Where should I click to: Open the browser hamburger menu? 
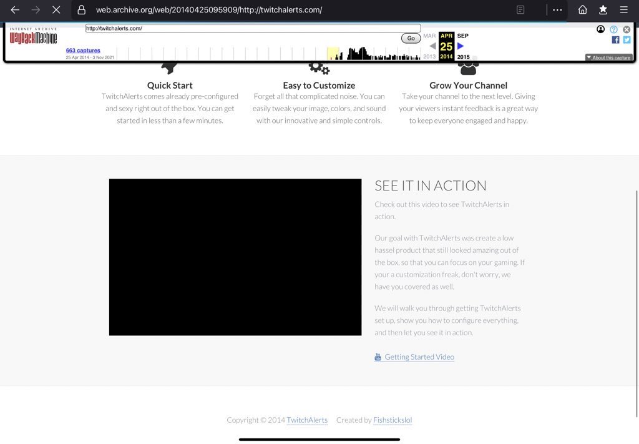623,10
